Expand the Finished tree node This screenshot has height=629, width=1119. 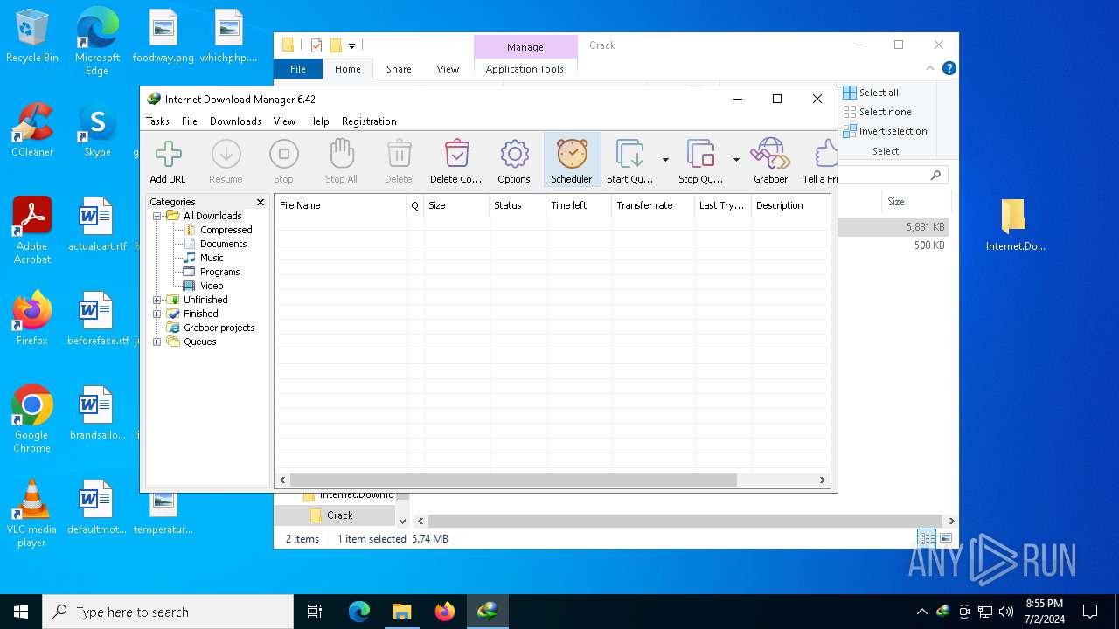click(x=157, y=314)
